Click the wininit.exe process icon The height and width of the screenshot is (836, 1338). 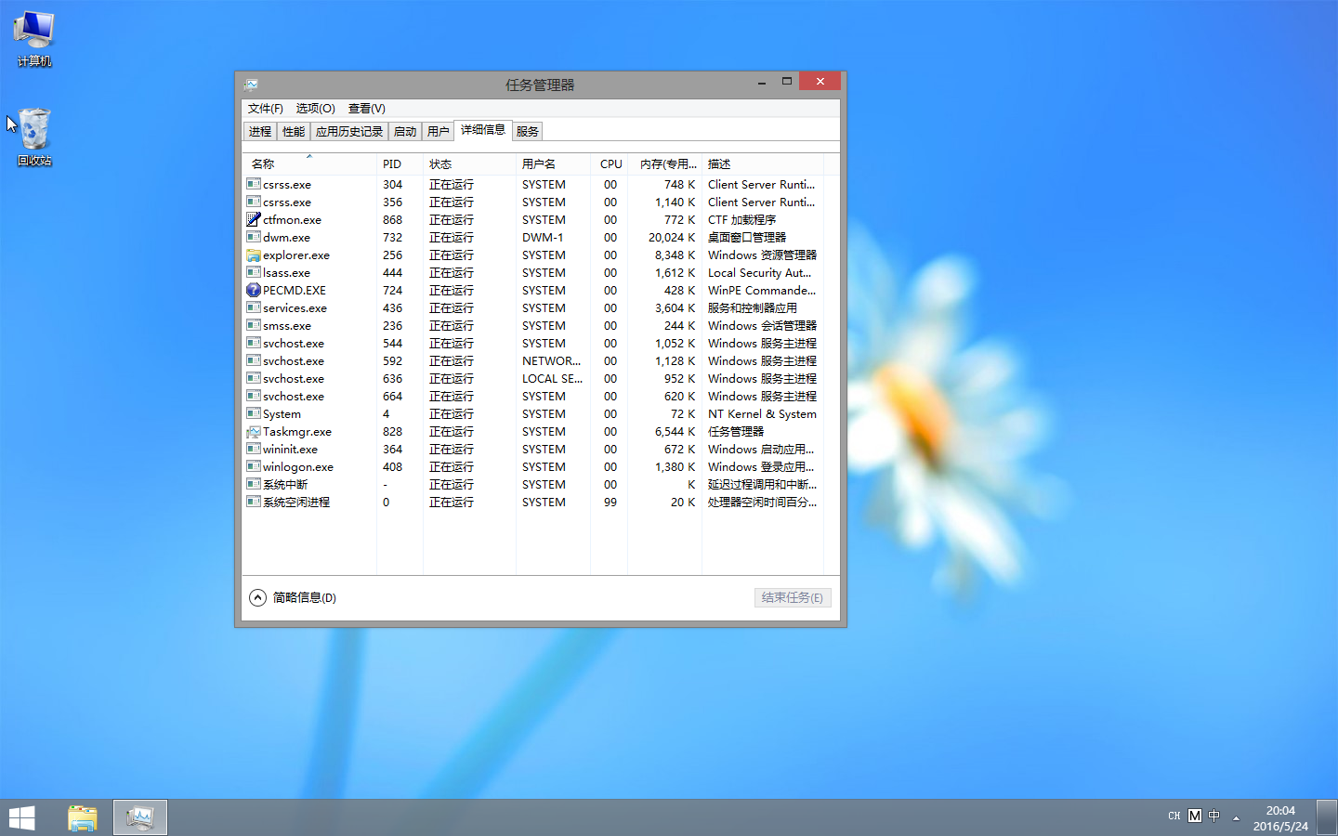point(253,449)
